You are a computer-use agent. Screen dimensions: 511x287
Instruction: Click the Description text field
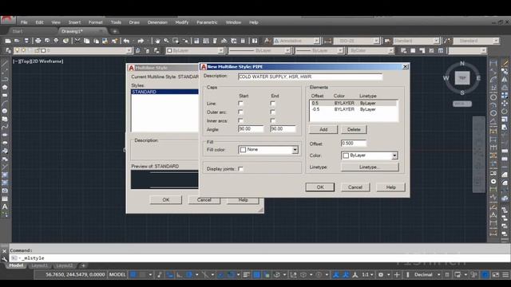(x=310, y=77)
